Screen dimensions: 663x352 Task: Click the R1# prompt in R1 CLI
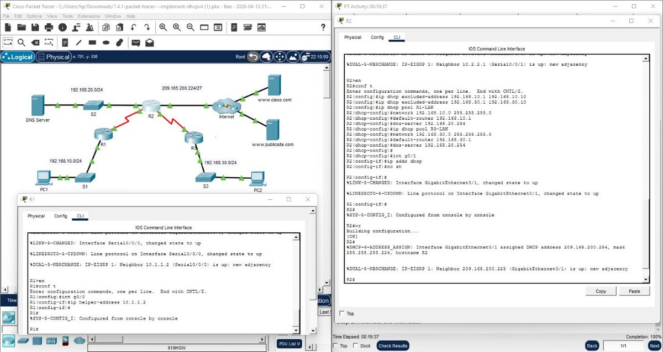(34, 329)
